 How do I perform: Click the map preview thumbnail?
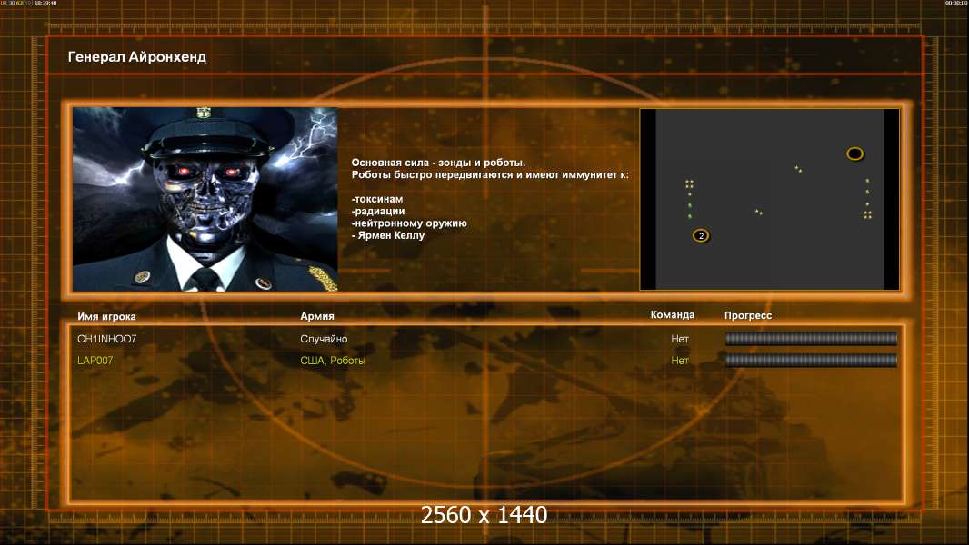(769, 199)
